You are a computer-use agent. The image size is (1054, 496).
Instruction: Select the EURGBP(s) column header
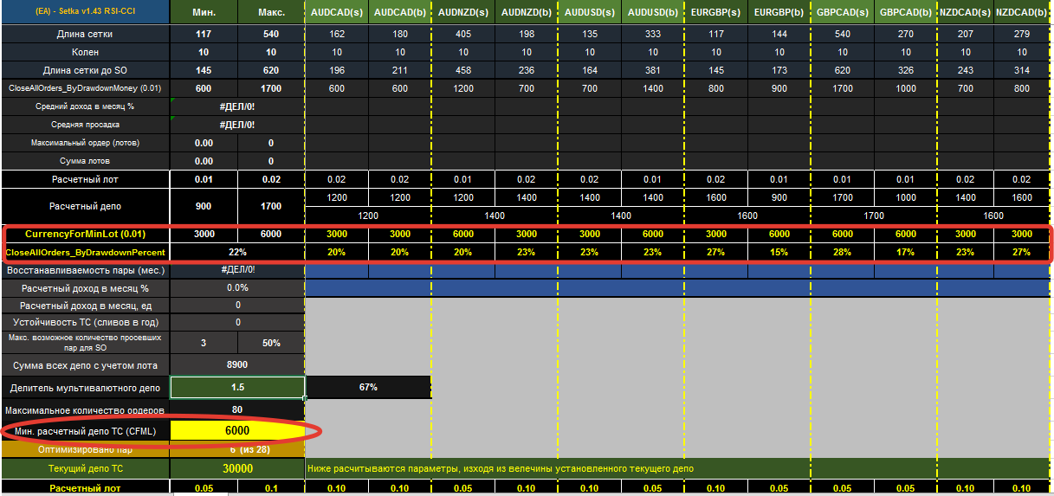[715, 13]
